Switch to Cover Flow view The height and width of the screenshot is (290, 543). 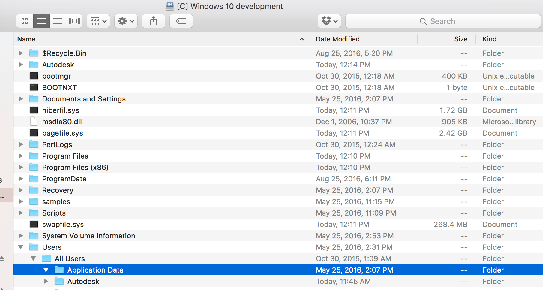pyautogui.click(x=74, y=21)
